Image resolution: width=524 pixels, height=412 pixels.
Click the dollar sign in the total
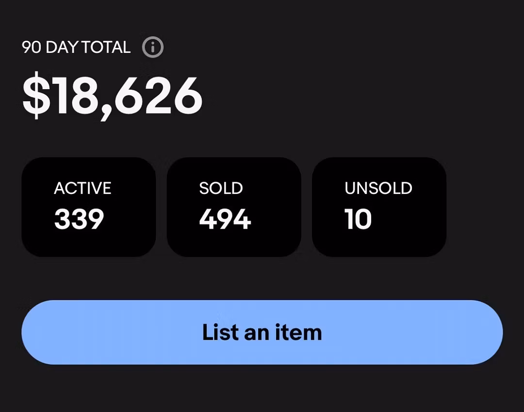point(36,96)
